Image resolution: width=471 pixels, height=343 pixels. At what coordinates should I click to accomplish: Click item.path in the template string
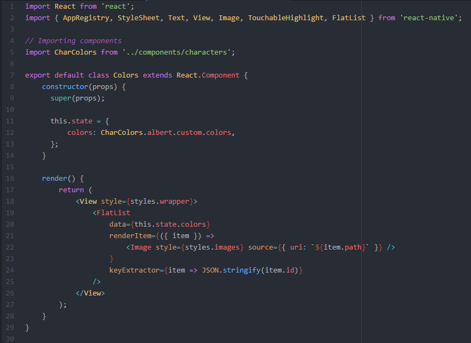pyautogui.click(x=343, y=247)
